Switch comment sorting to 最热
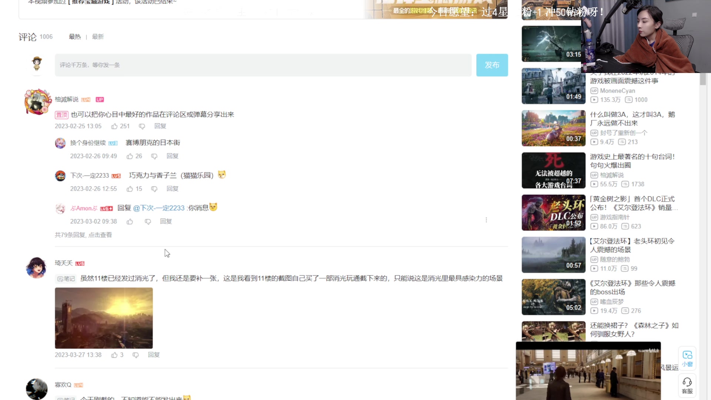Image resolution: width=711 pixels, height=400 pixels. coord(75,37)
